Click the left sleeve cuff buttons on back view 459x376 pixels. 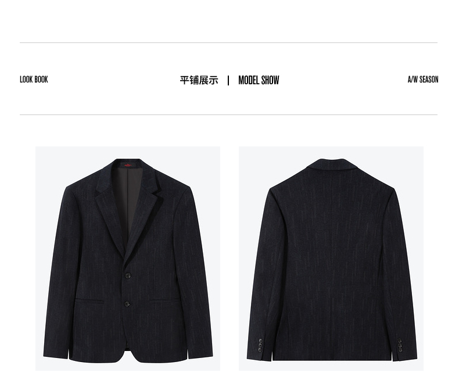(x=260, y=345)
